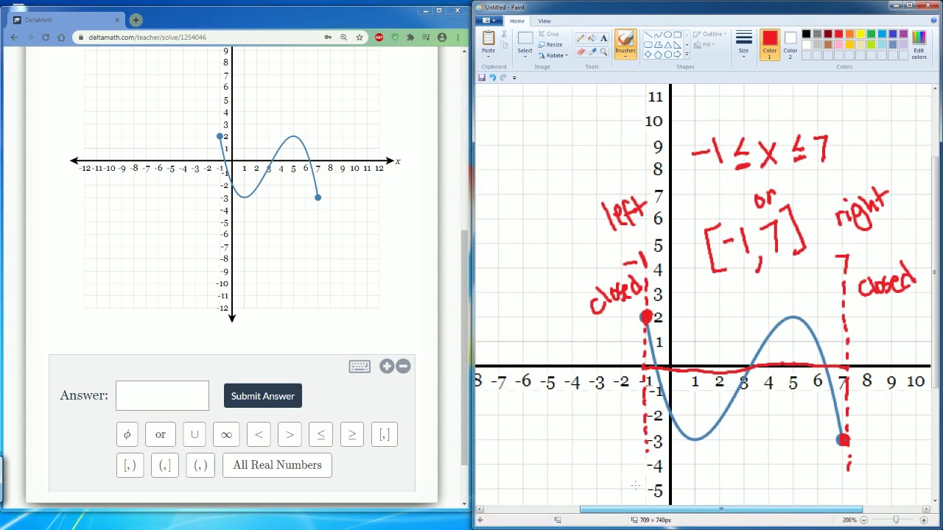Click the browser address bar URL

(x=147, y=37)
